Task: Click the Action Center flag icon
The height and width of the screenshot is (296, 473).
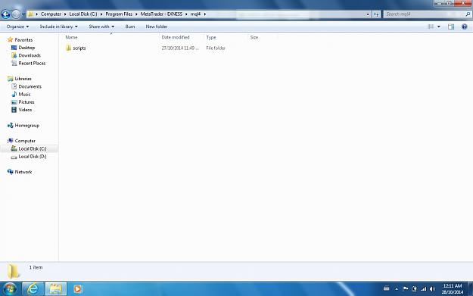Action: point(406,288)
